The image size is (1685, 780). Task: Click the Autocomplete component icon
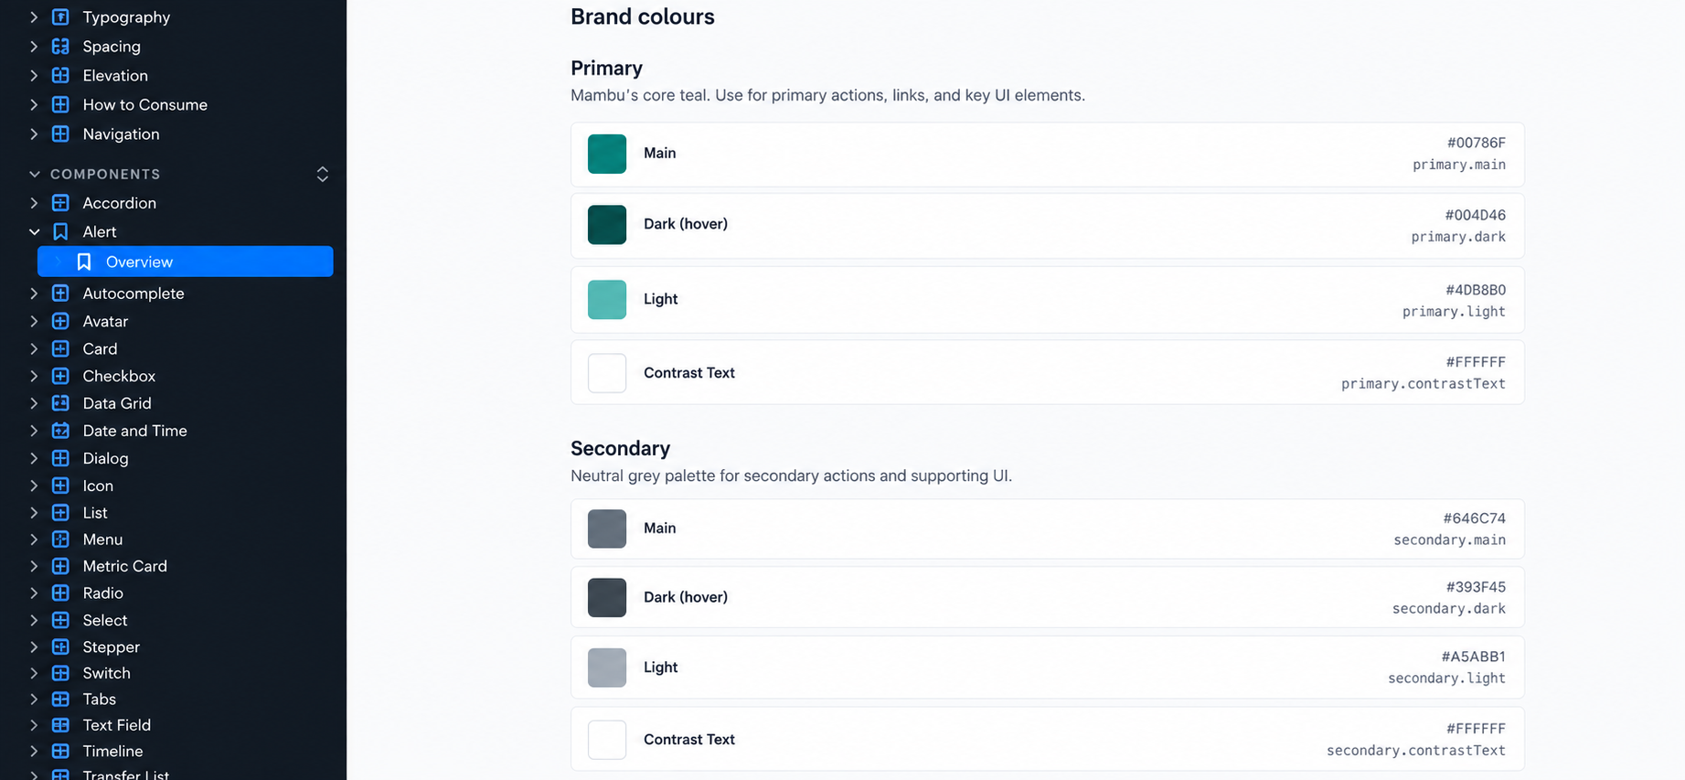[x=60, y=294]
